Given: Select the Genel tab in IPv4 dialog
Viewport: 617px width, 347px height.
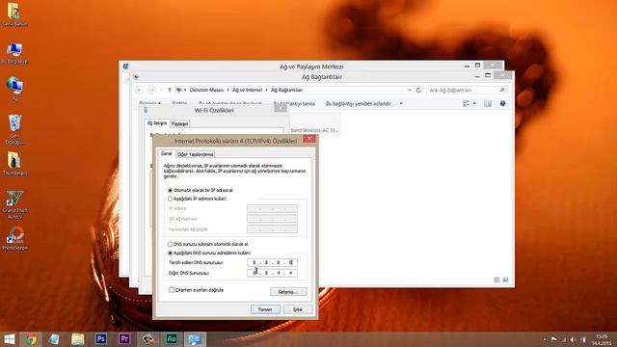Looking at the screenshot, I should (167, 154).
